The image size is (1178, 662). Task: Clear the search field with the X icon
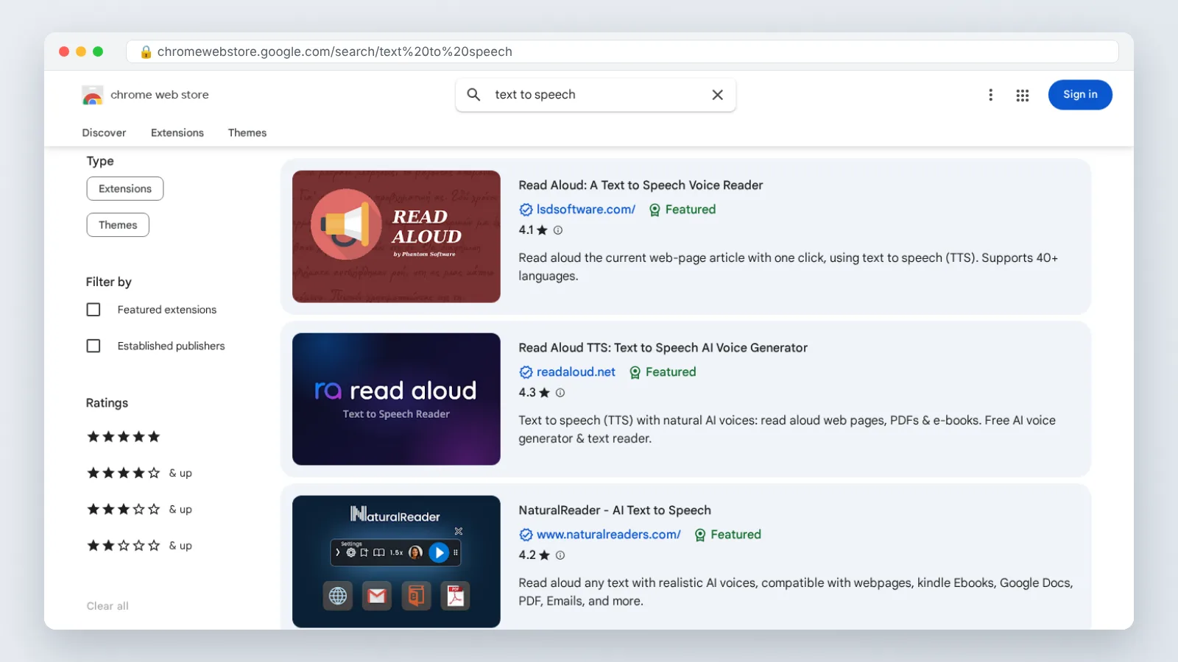(x=717, y=95)
